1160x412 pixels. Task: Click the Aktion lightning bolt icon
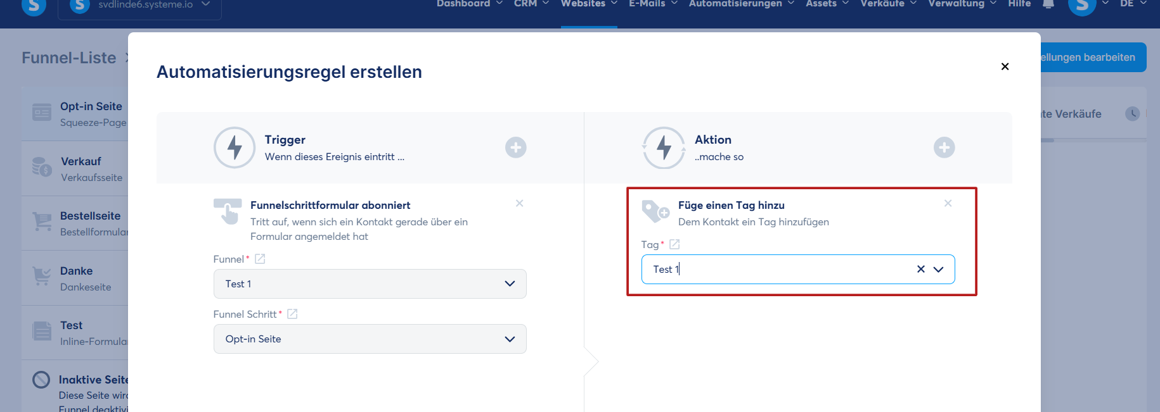(x=664, y=147)
